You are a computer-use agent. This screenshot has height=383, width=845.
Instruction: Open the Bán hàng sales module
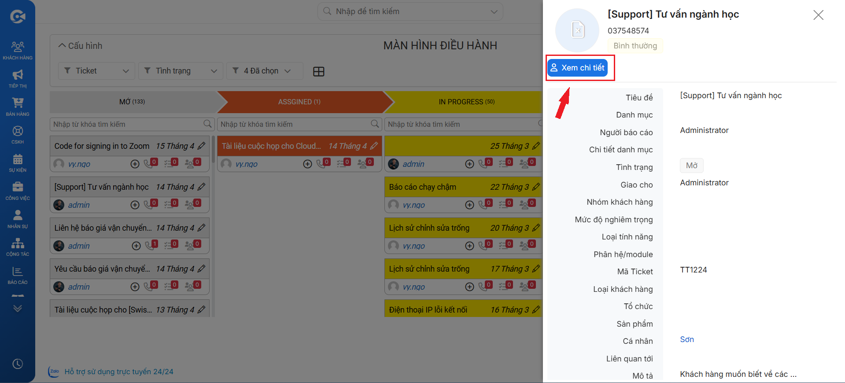tap(18, 107)
